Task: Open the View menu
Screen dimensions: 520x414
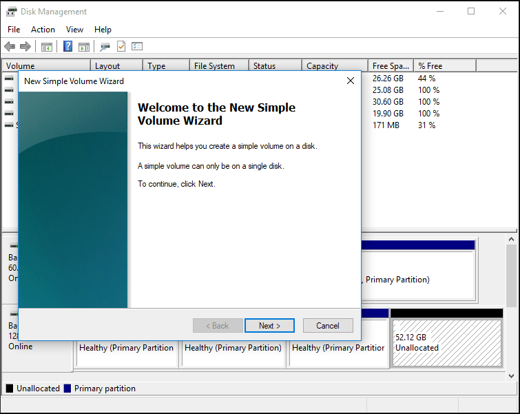Action: point(74,30)
